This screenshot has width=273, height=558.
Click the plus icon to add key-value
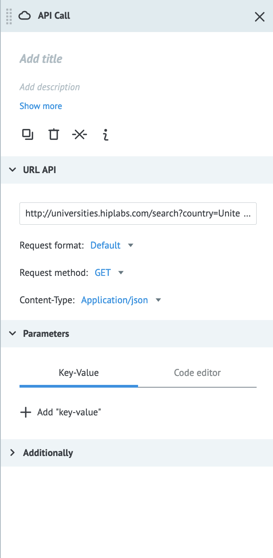(x=25, y=412)
